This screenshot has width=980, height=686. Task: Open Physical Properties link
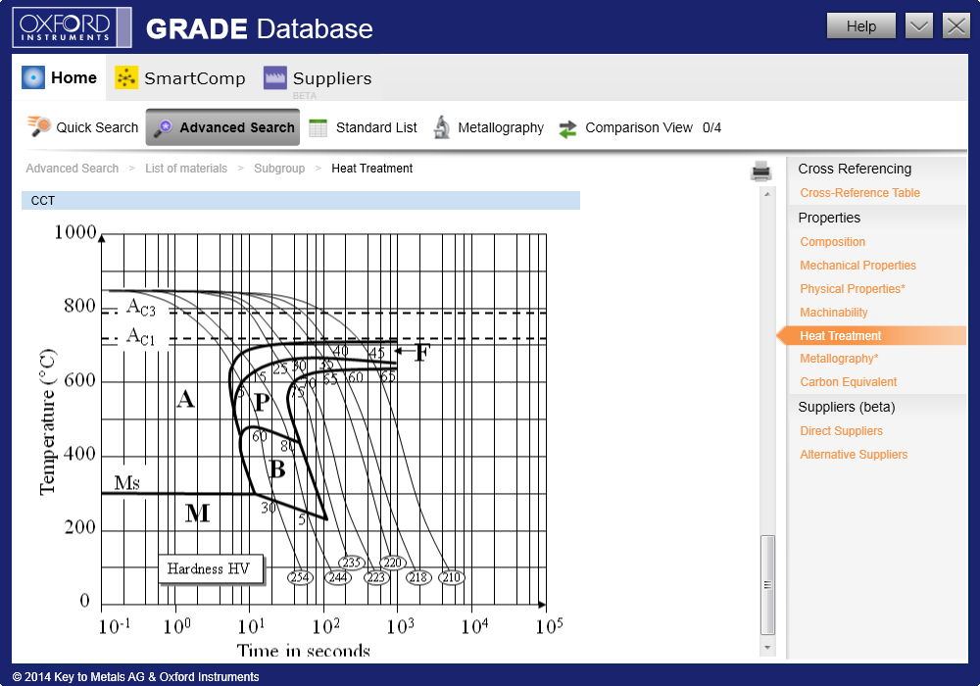point(853,289)
